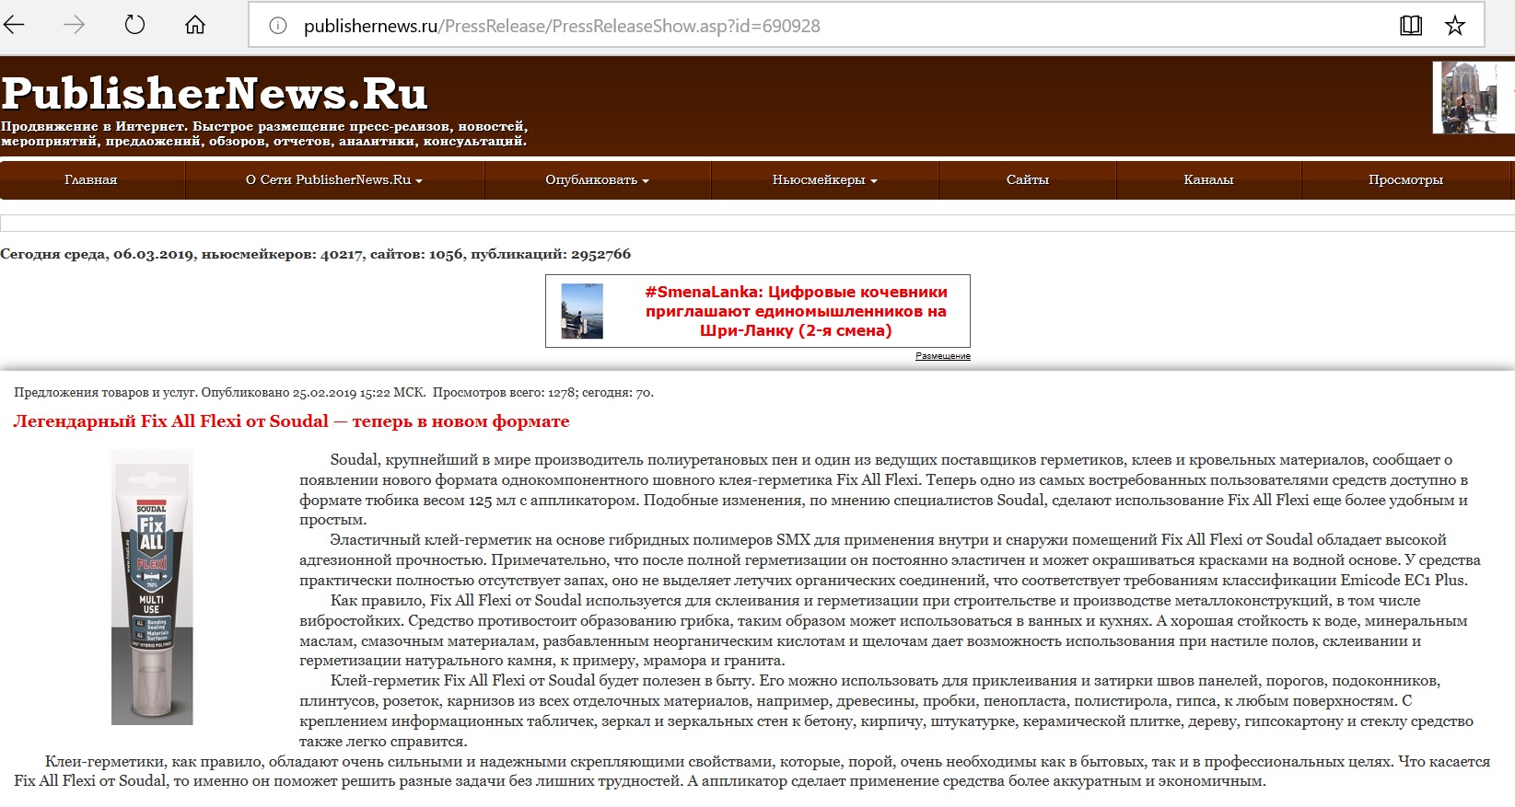
Task: Click the Soudal Fix All tube image
Action: (152, 587)
